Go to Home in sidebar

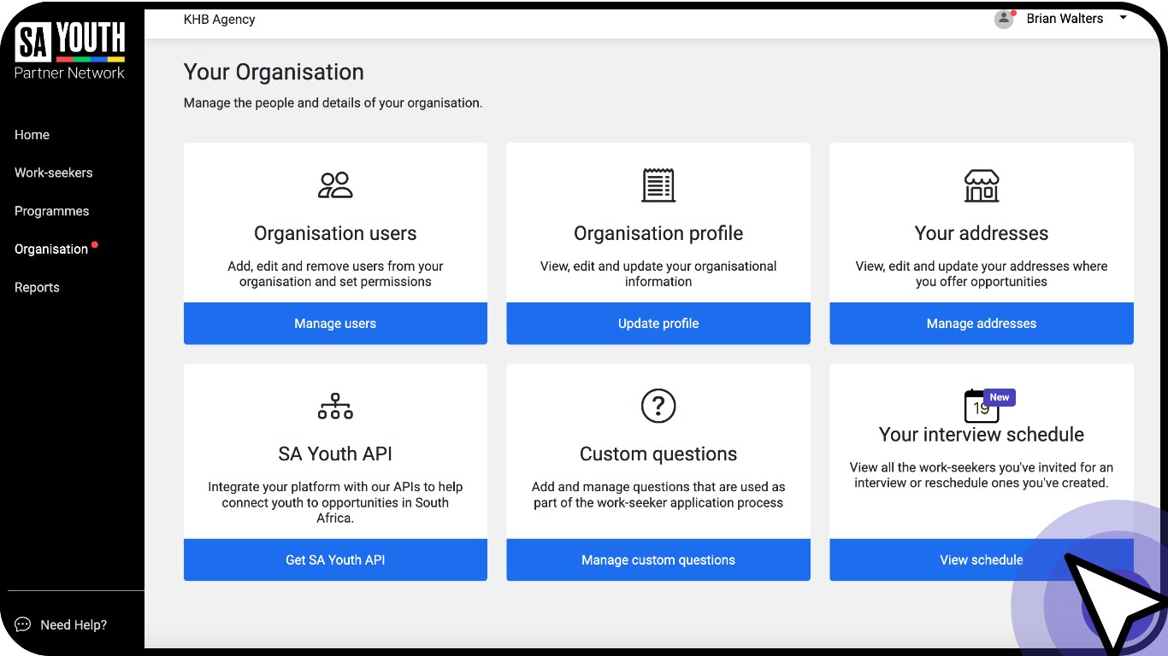point(32,135)
